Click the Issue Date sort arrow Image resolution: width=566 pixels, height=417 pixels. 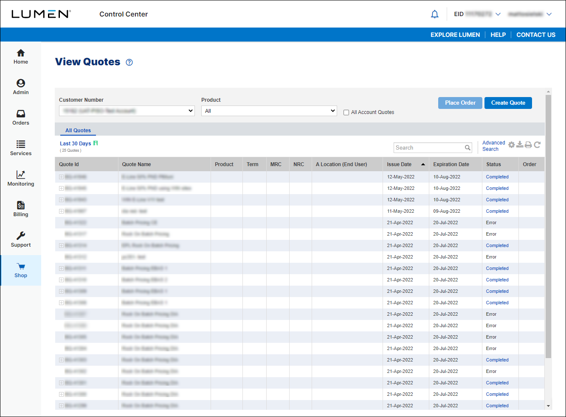(x=423, y=164)
